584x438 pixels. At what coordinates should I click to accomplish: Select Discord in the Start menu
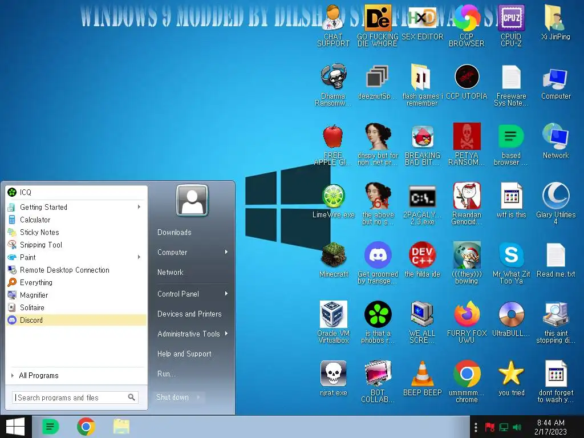pyautogui.click(x=76, y=320)
